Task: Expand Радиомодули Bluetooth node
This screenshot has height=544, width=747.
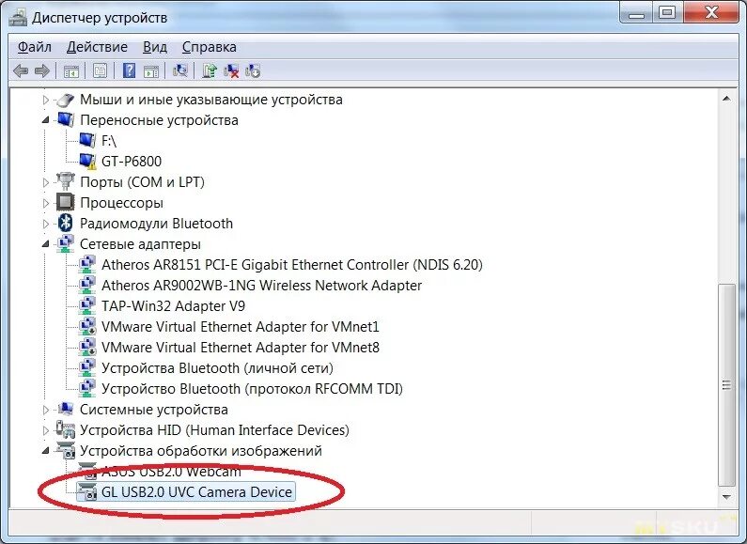Action: pyautogui.click(x=46, y=224)
